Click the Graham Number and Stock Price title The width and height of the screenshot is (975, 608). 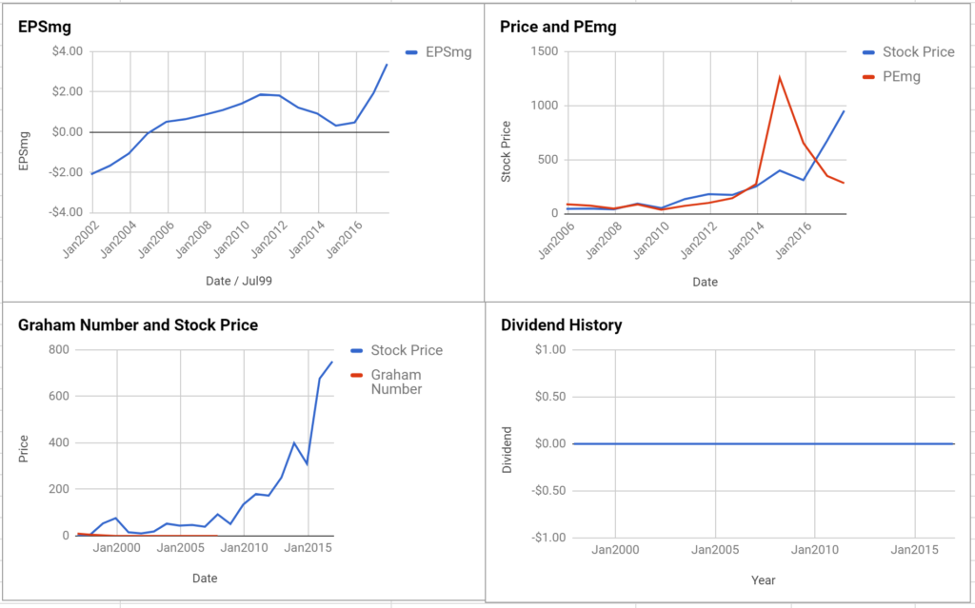137,325
